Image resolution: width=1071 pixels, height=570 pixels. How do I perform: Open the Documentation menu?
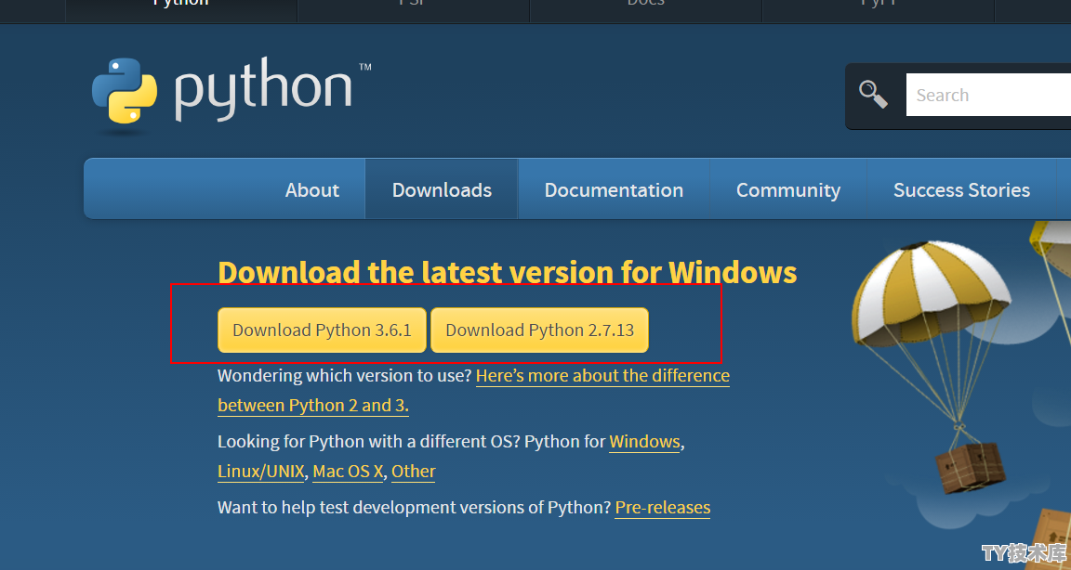click(614, 189)
